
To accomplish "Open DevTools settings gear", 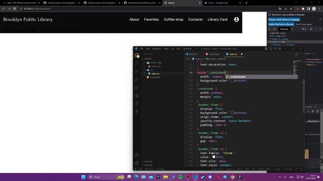I will pyautogui.click(x=311, y=29).
